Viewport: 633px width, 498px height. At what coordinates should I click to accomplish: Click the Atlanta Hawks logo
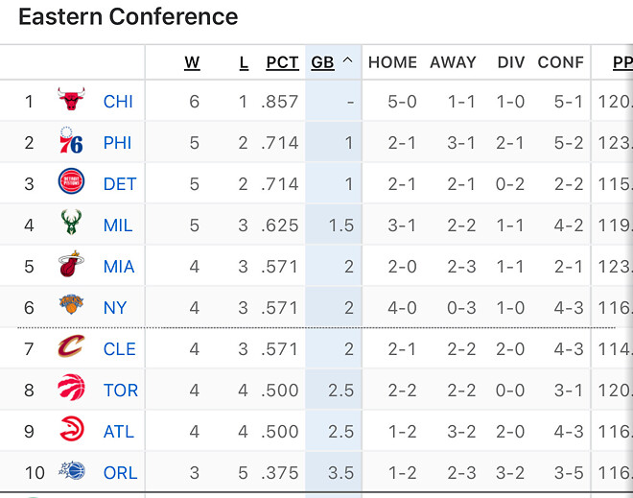point(71,431)
